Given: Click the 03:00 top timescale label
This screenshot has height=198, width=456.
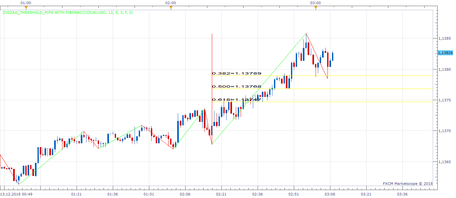Looking at the screenshot, I should tap(316, 3).
